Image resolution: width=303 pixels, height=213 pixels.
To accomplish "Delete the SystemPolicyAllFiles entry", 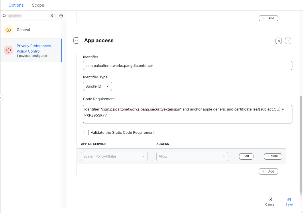I will (x=273, y=156).
